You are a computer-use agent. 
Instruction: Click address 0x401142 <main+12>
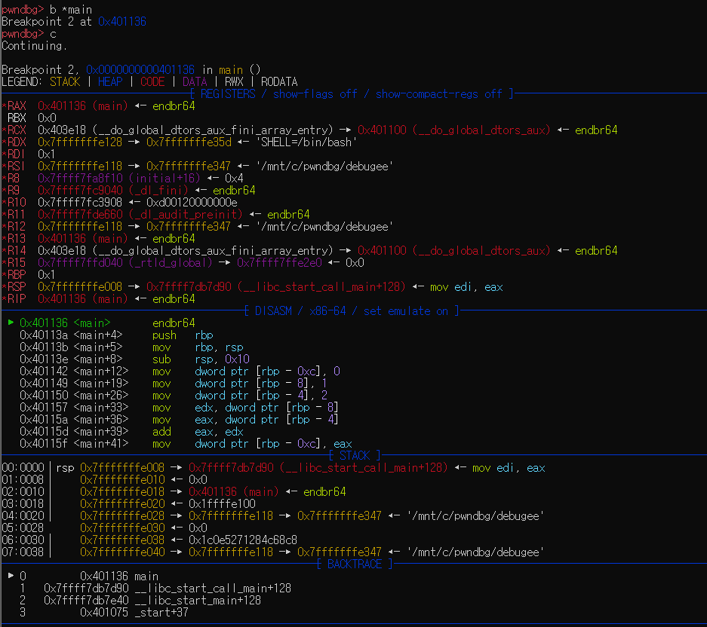click(74, 372)
